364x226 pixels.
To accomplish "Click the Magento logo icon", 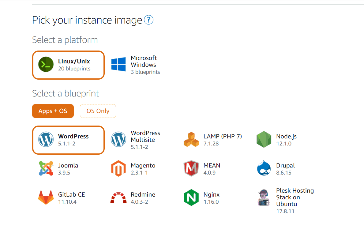I will coord(118,168).
